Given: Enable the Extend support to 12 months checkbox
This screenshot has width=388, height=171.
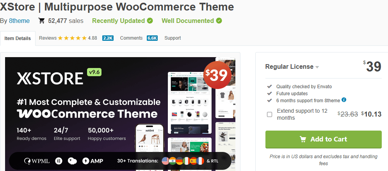Looking at the screenshot, I should pyautogui.click(x=269, y=114).
